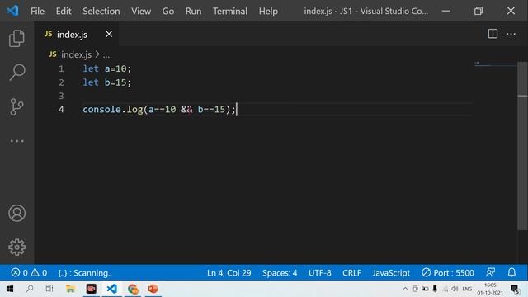Place cursor in console.log line
The width and height of the screenshot is (528, 297).
(159, 110)
